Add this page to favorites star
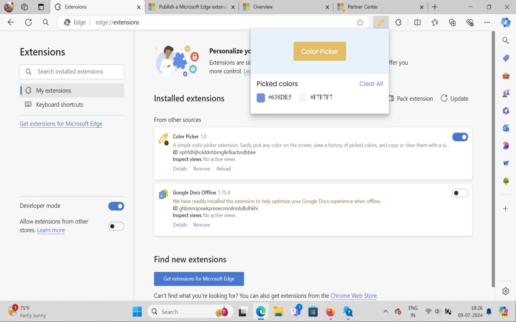 360,23
